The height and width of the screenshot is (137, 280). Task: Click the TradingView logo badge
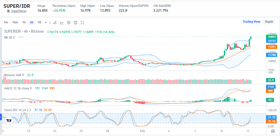pyautogui.click(x=8, y=120)
